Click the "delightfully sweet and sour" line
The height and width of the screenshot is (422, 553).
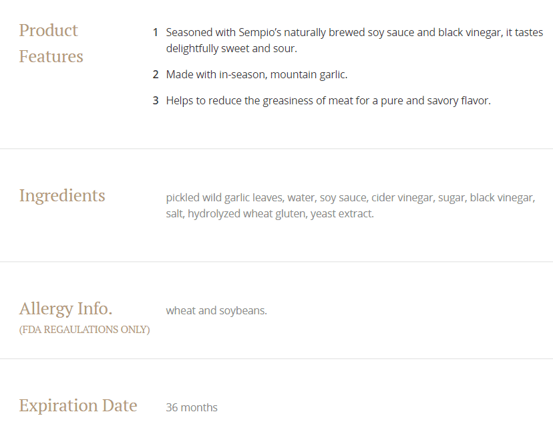[x=231, y=49]
